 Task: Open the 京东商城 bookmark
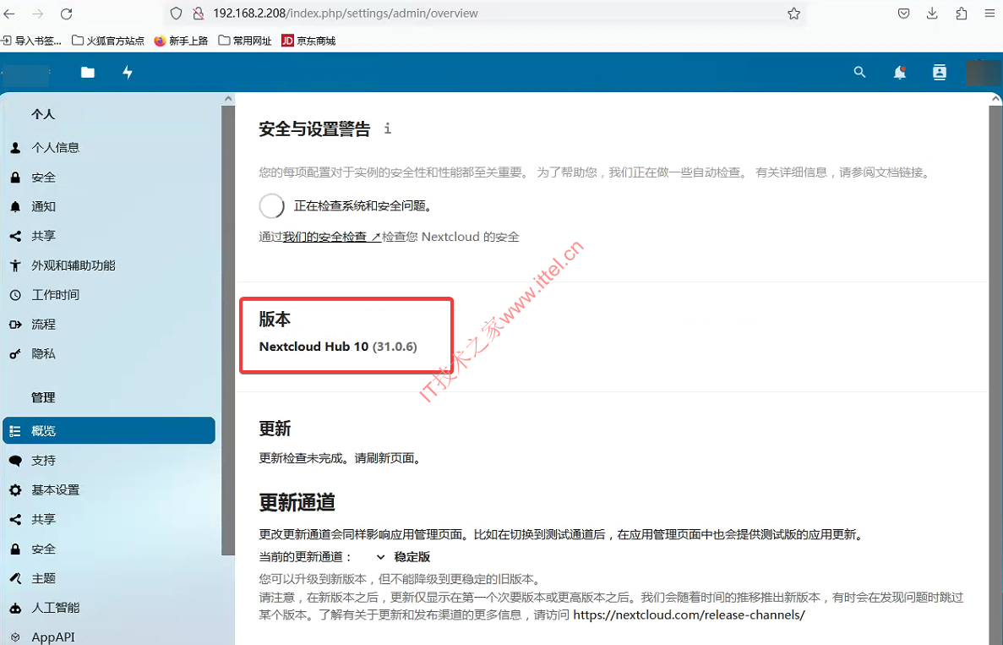click(308, 41)
